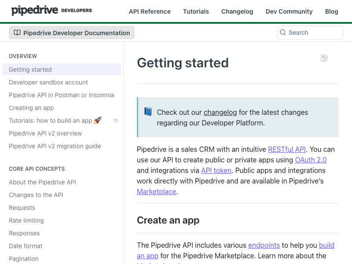This screenshot has height=264, width=352.
Task: Click the CORE API CONCEPTS heading
Action: (37, 169)
